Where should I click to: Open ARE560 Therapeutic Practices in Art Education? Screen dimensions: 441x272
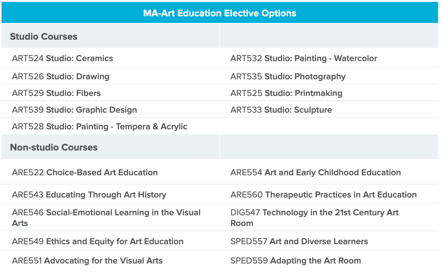pos(323,195)
